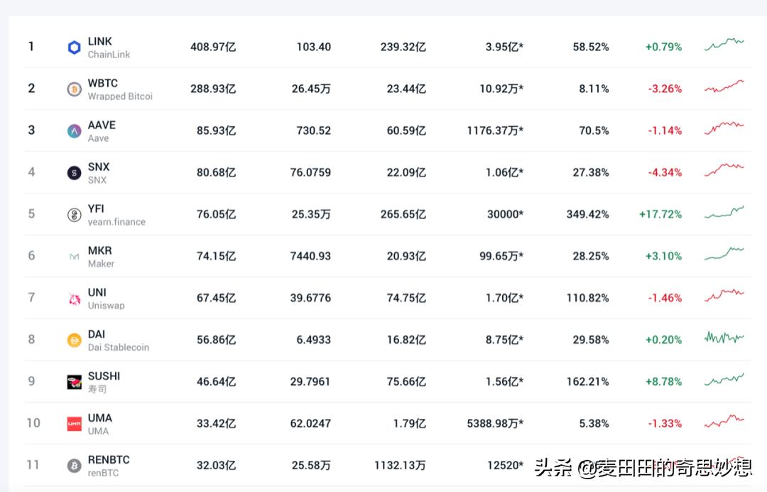Screen dimensions: 767x492
Task: Click the Wrapped Bitcoin coin icon
Action: click(74, 89)
